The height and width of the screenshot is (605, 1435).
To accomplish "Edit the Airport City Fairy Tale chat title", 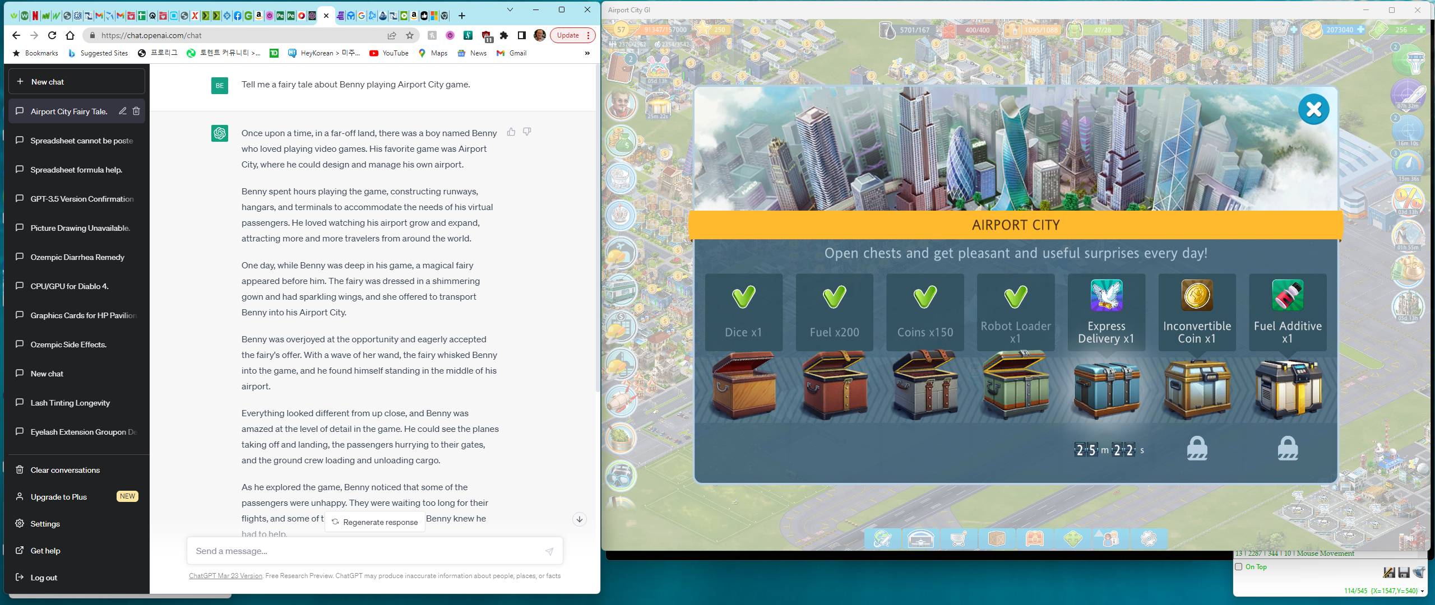I will [x=122, y=111].
